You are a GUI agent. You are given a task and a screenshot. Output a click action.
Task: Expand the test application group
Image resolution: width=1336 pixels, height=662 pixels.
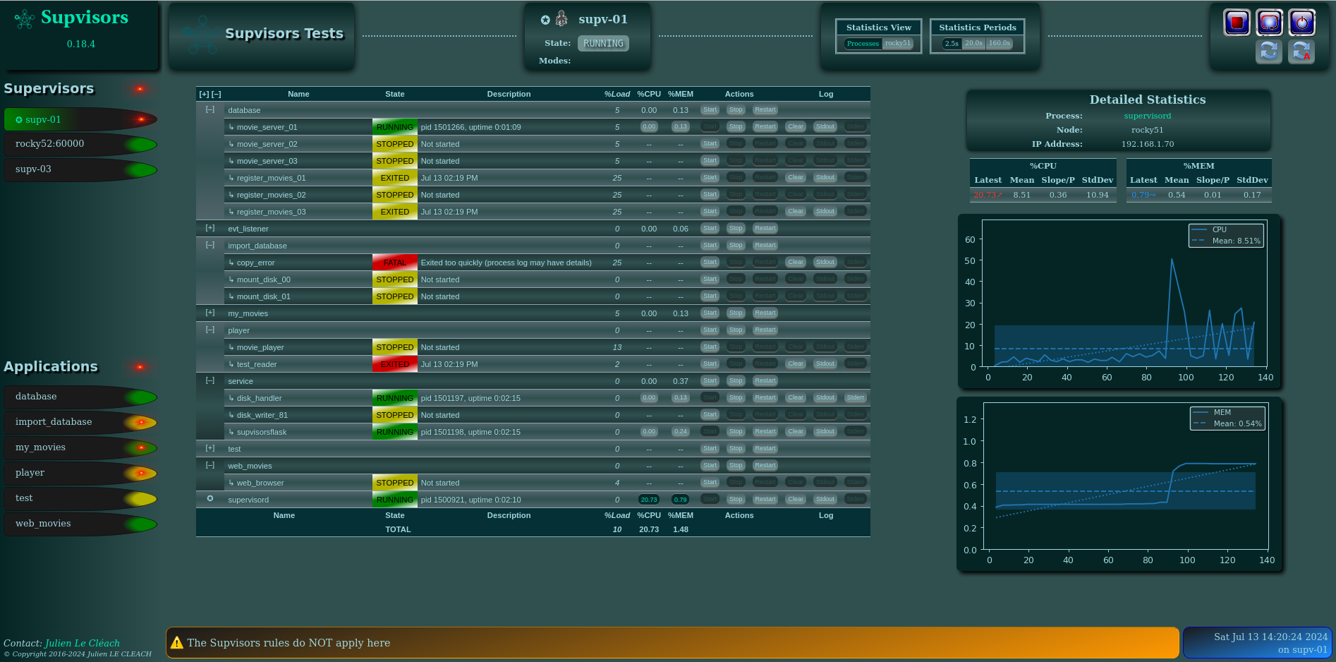(209, 448)
